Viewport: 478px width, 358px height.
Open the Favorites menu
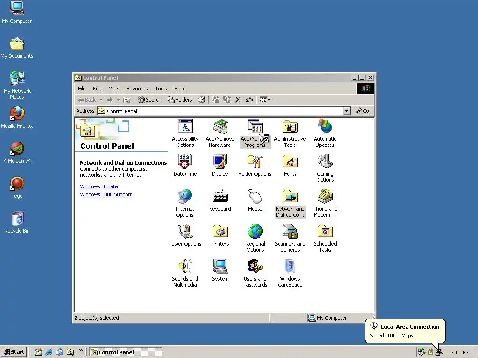[137, 89]
